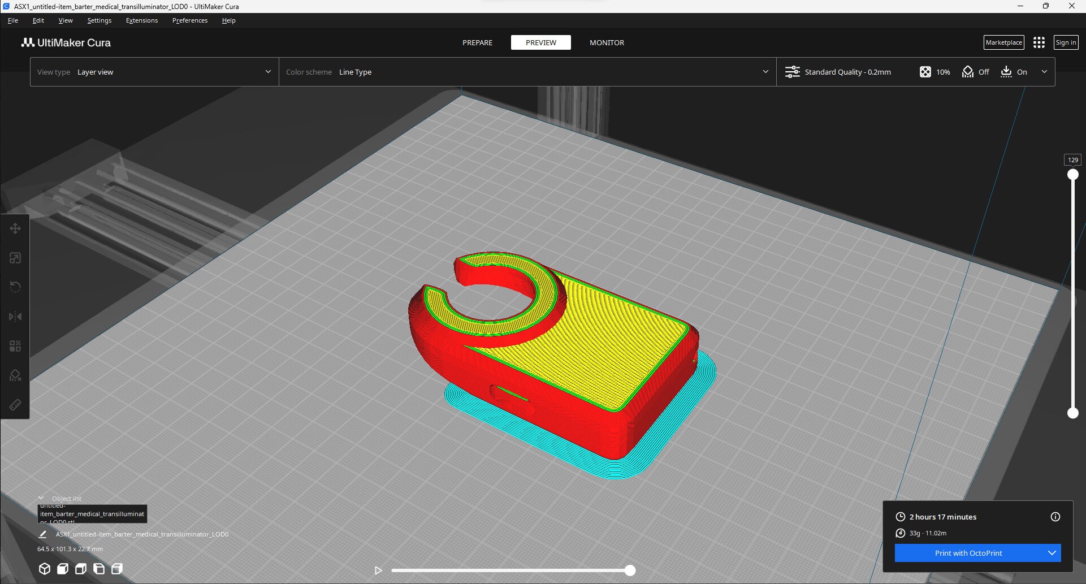Open the Extensions menu
Viewport: 1086px width, 584px height.
coord(141,20)
